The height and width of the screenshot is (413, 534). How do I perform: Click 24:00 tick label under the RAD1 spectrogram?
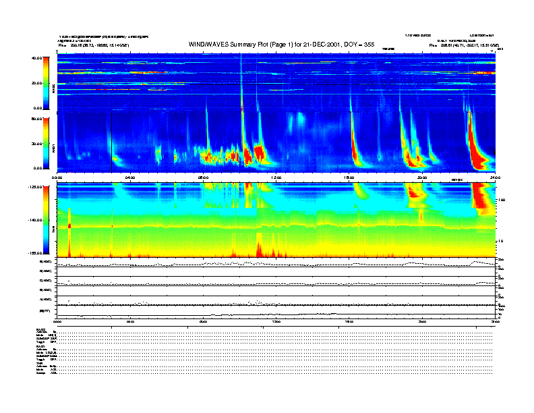[x=495, y=177]
